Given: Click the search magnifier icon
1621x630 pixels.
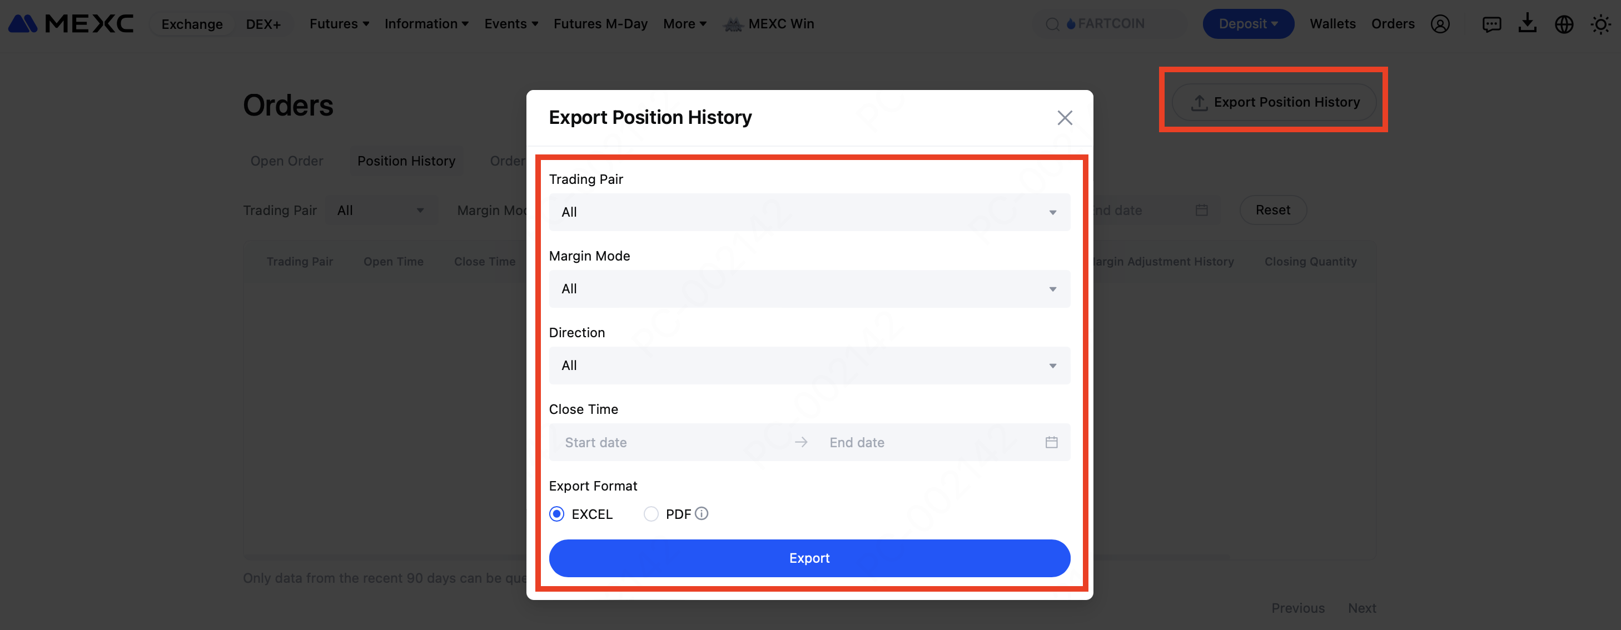Looking at the screenshot, I should click(x=1052, y=24).
